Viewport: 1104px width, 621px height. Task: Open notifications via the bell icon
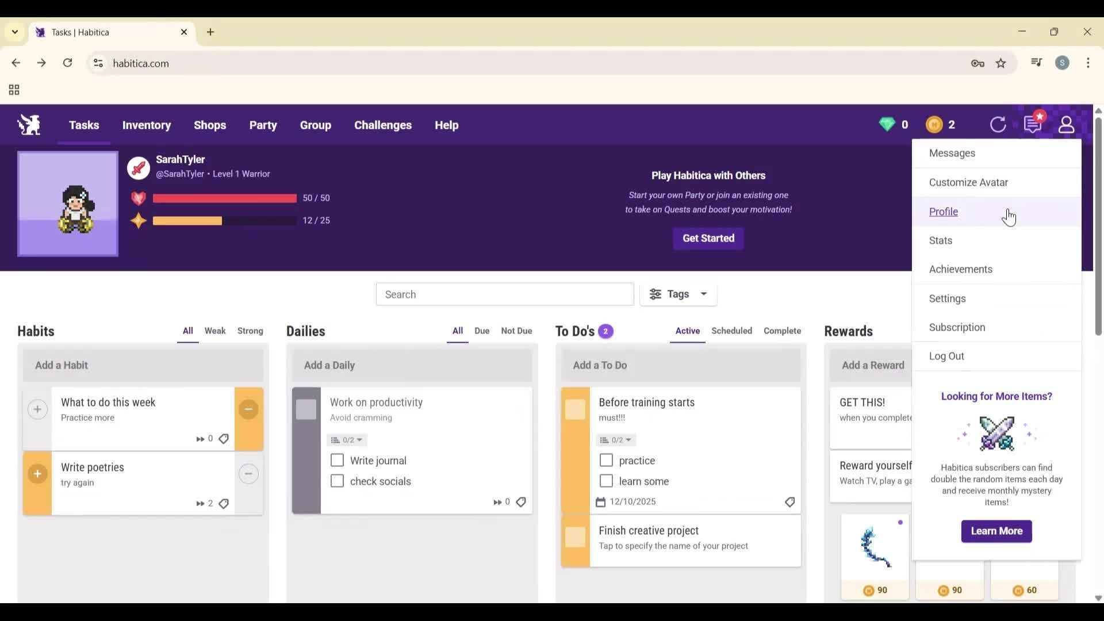pos(1033,124)
